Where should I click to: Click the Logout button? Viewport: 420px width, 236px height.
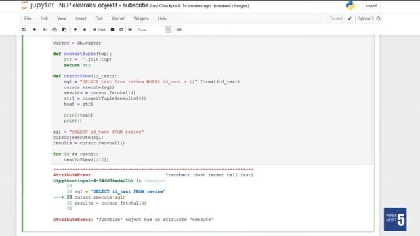[371, 5]
